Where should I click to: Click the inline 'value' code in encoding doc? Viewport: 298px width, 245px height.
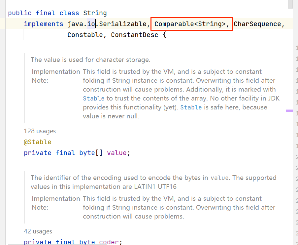click(x=219, y=178)
